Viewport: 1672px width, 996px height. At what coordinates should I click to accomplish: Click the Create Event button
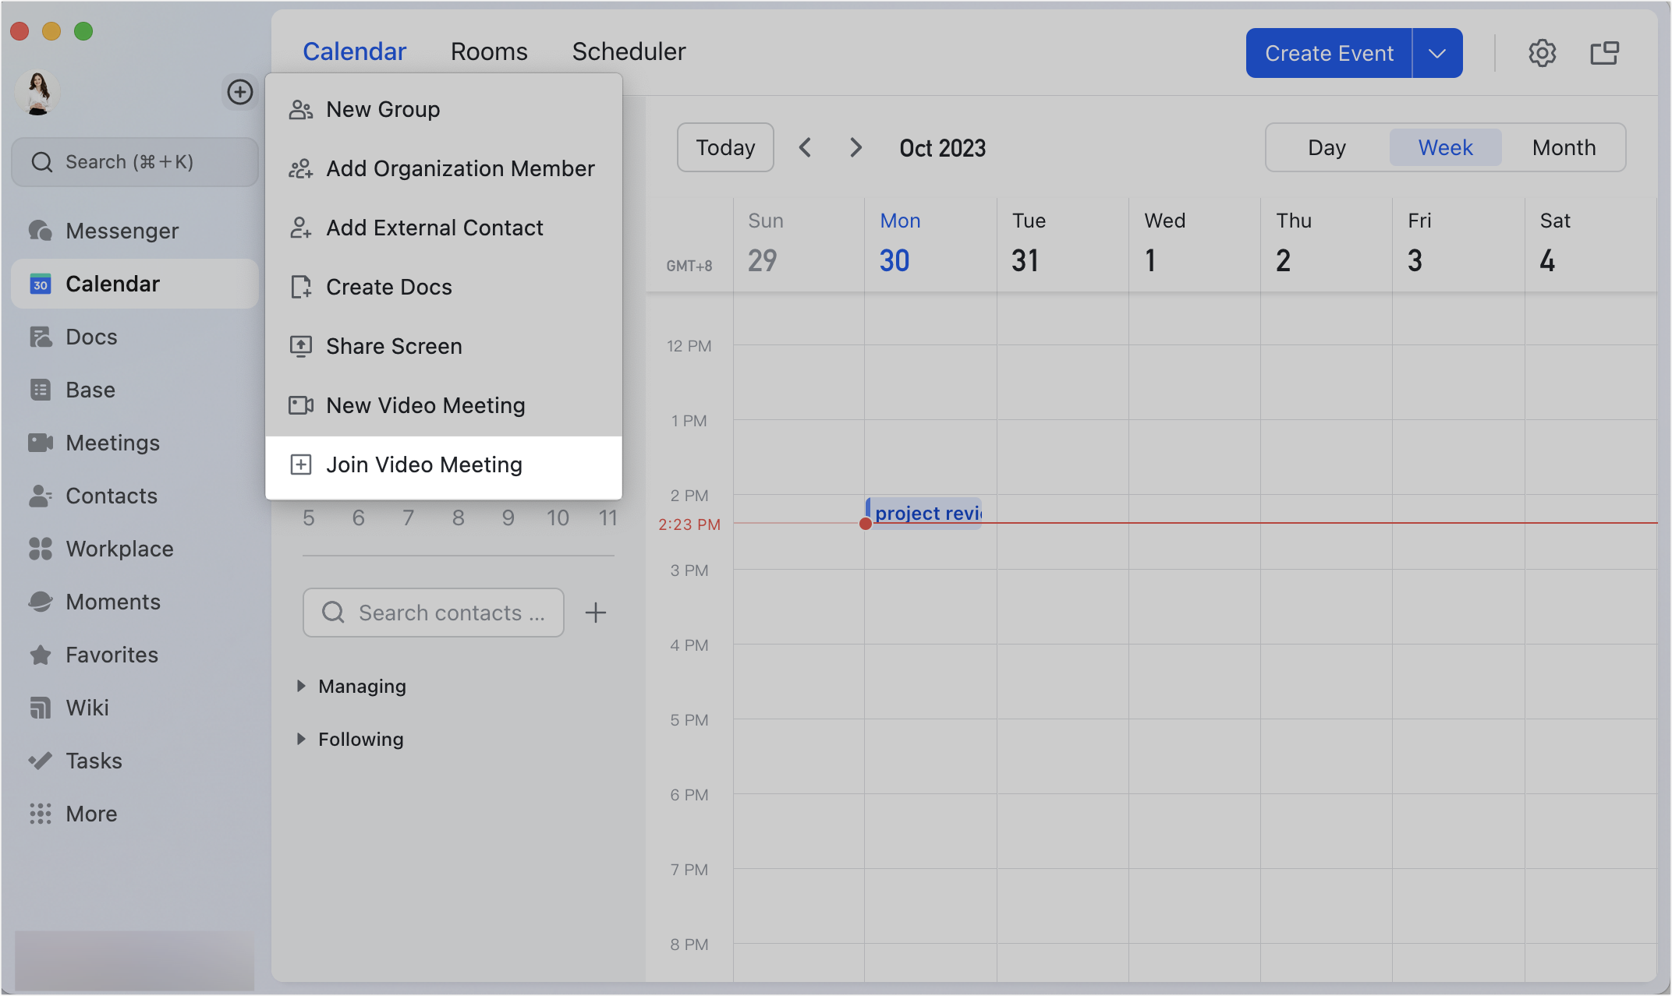(1328, 52)
